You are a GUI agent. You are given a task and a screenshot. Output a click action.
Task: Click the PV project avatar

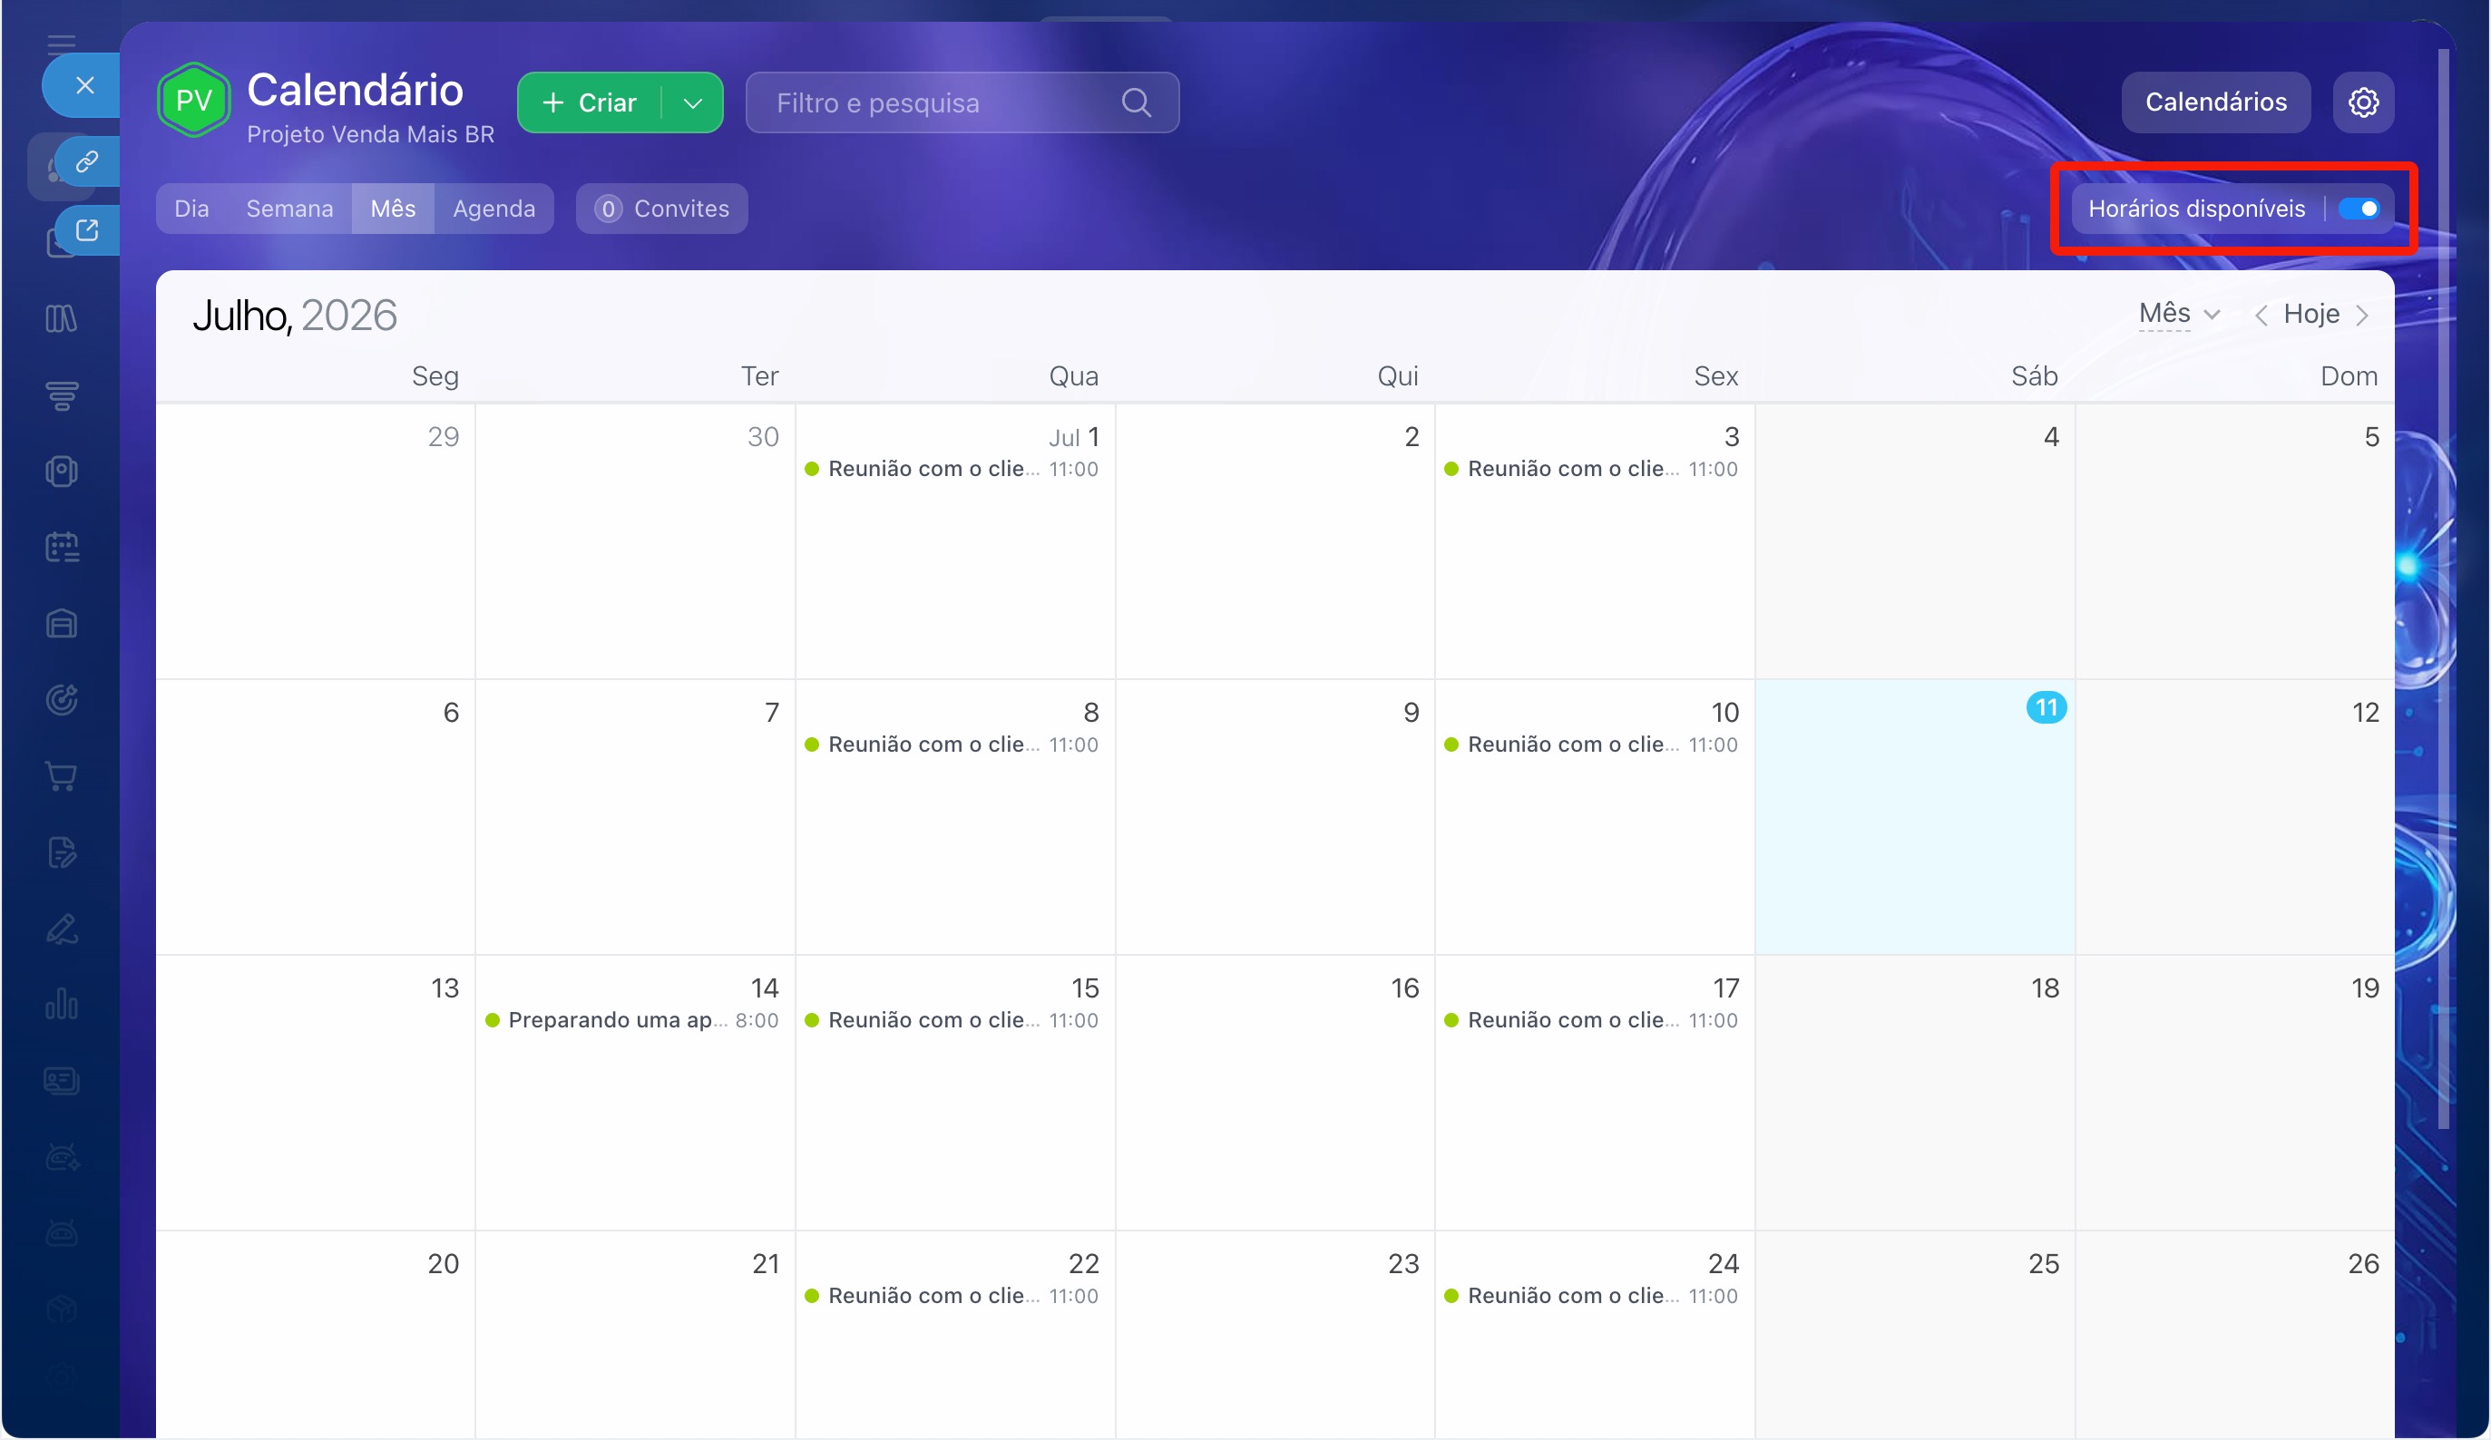coord(194,100)
